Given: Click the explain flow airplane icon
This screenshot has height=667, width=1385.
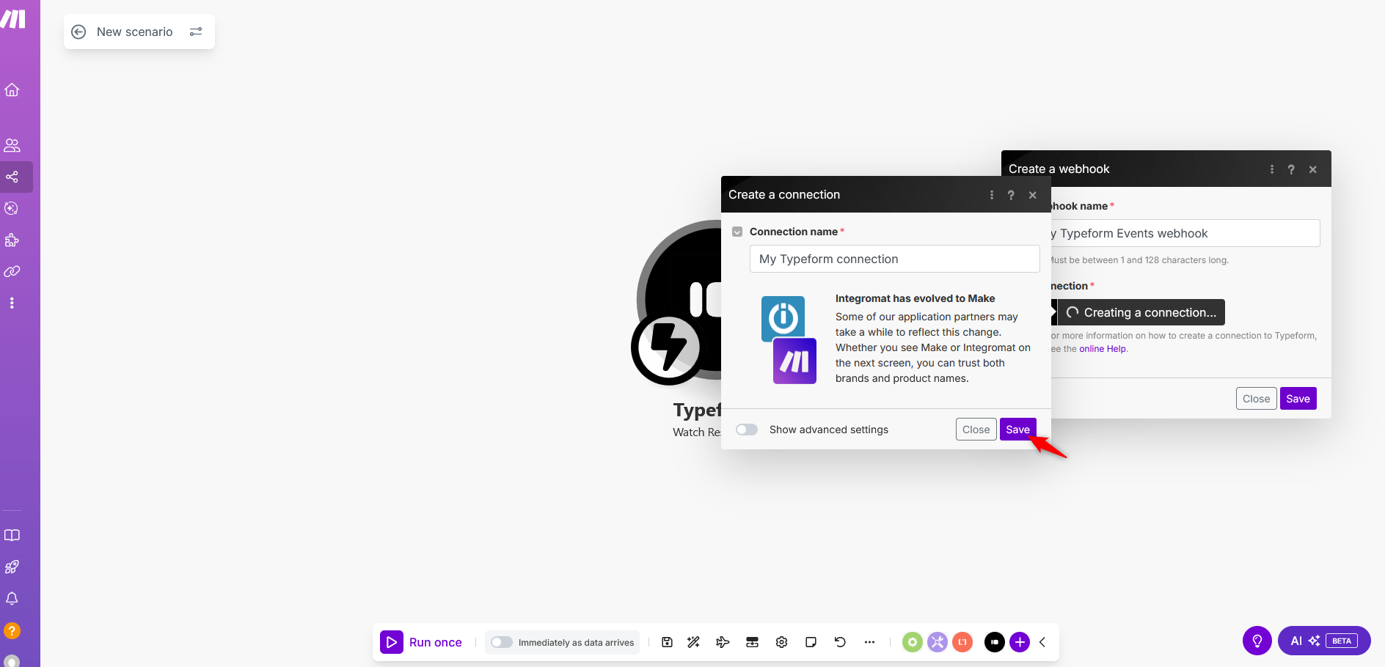Looking at the screenshot, I should click(x=723, y=642).
